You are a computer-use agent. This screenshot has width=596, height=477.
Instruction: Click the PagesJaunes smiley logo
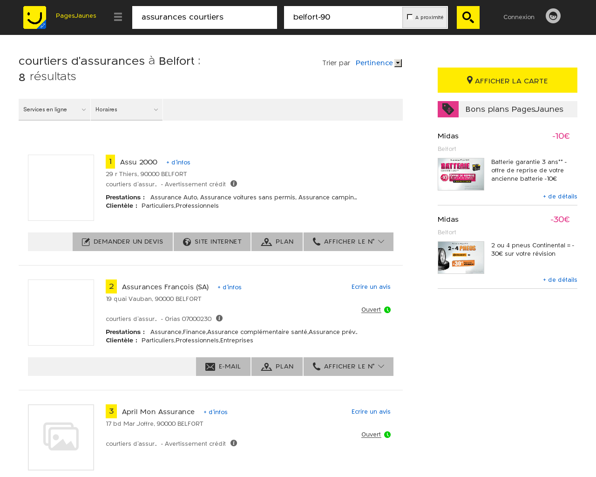click(x=34, y=18)
